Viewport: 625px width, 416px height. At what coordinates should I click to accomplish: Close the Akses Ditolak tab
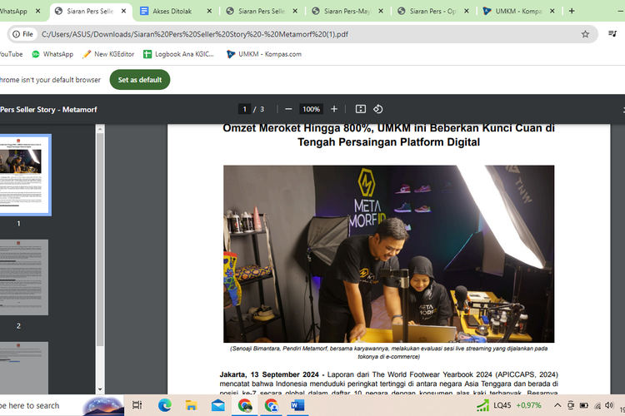(x=209, y=11)
